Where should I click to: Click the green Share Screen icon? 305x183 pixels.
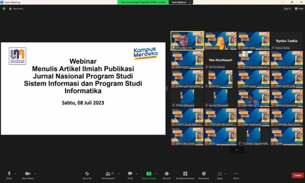point(149,174)
